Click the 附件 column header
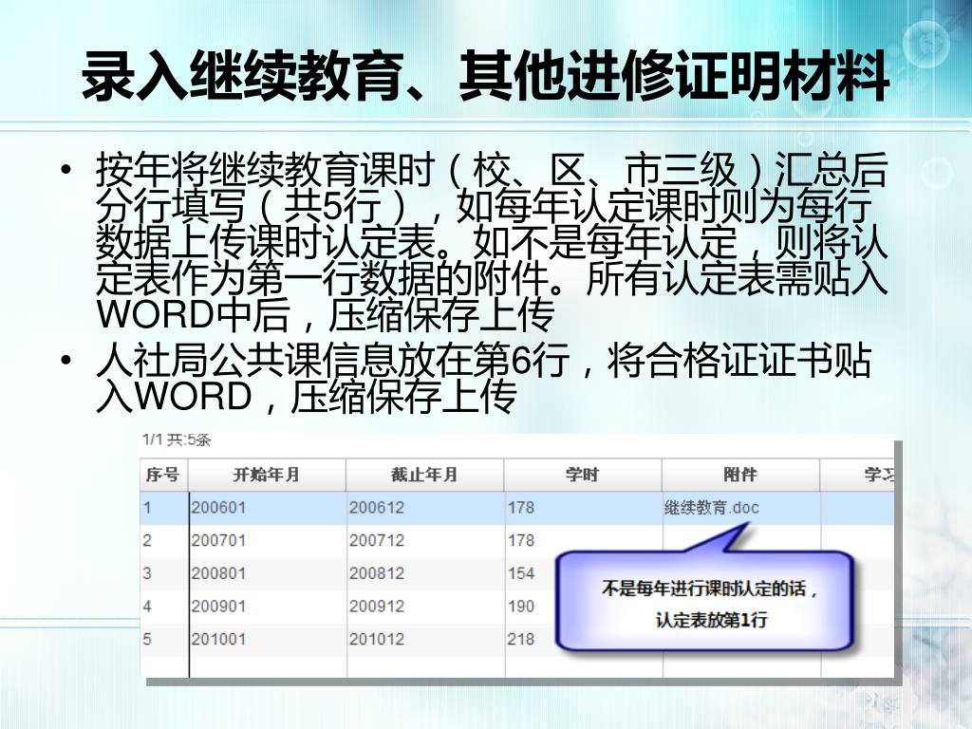This screenshot has width=972, height=729. 740,475
